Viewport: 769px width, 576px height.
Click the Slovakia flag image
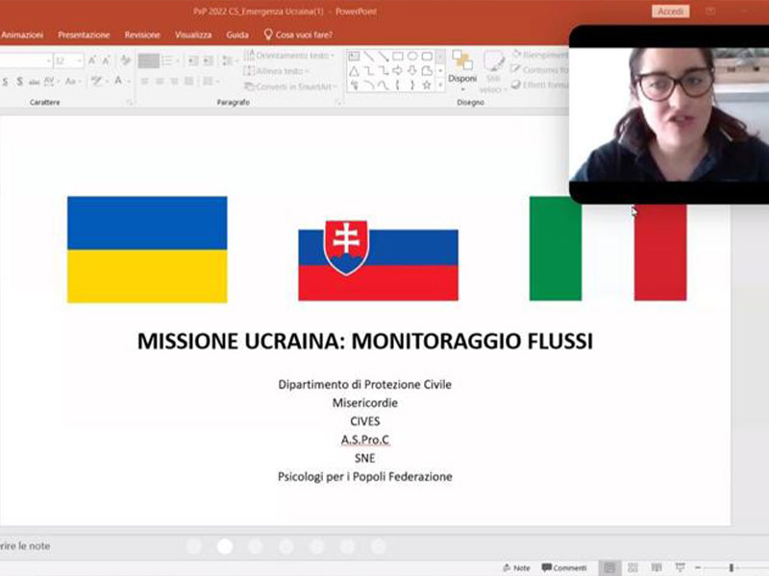click(378, 260)
